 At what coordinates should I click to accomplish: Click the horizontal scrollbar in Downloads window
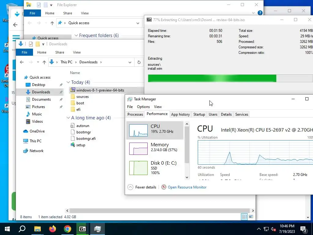[x=160, y=211]
